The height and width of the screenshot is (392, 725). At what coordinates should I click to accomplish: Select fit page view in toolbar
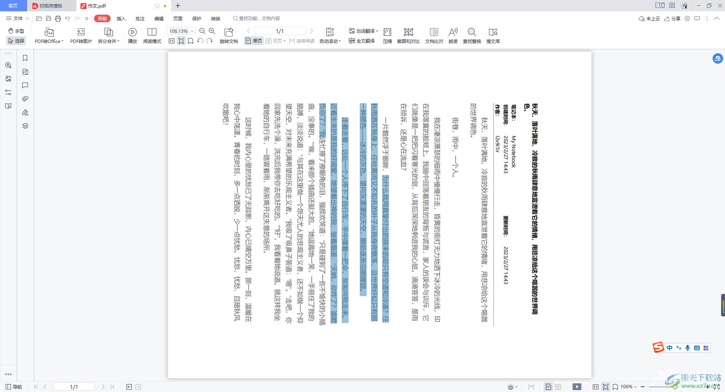tap(181, 41)
